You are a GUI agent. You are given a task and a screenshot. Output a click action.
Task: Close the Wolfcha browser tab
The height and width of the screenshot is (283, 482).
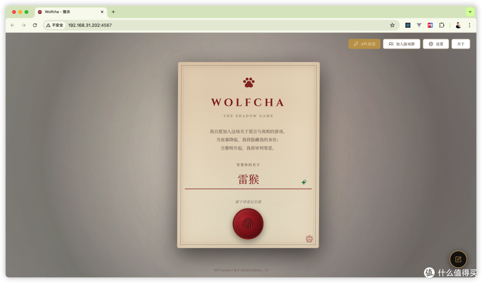point(102,12)
